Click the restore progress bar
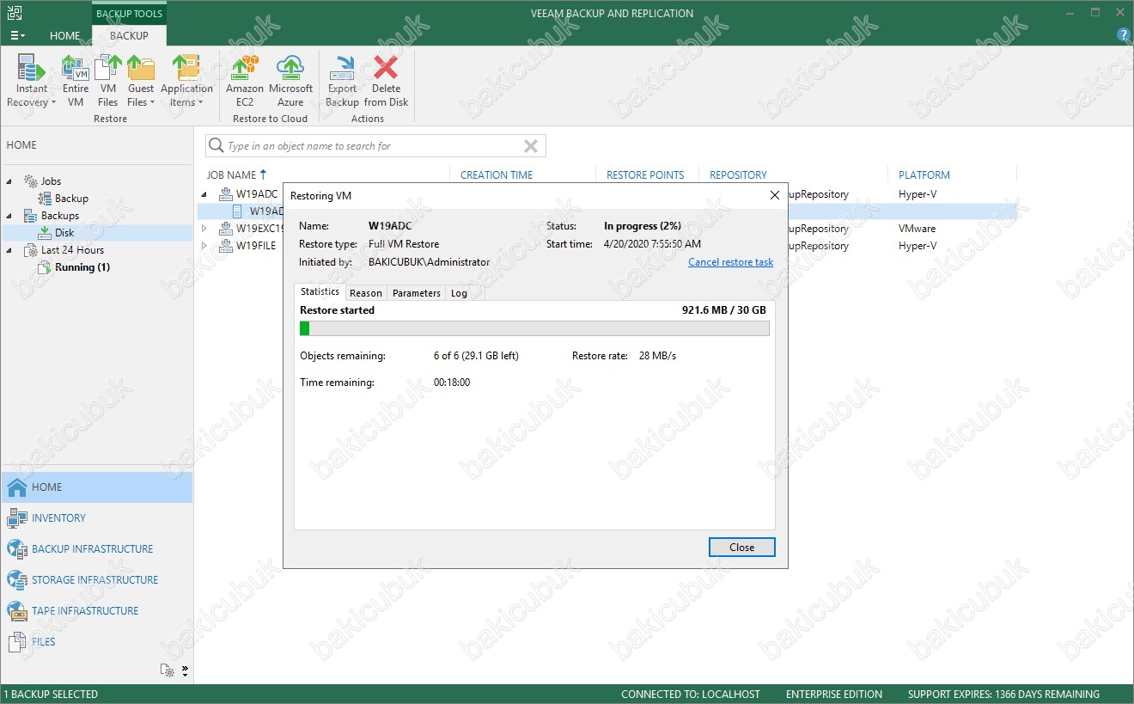Viewport: 1134px width, 704px height. pyautogui.click(x=534, y=328)
